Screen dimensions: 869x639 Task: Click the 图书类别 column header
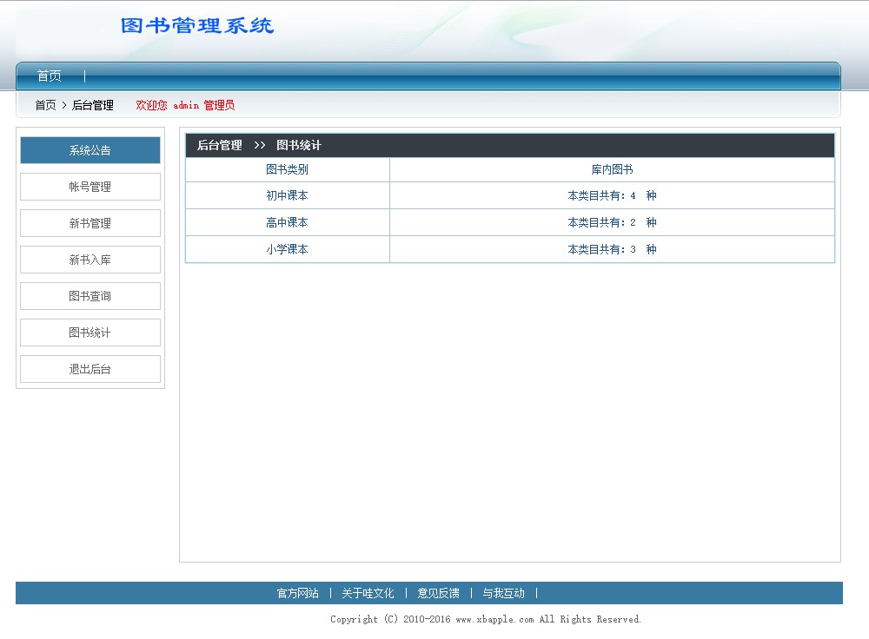(287, 170)
